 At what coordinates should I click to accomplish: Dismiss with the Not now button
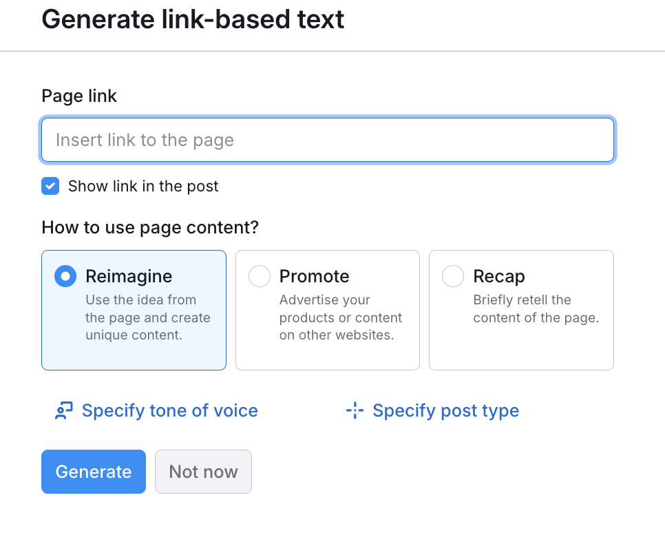[203, 472]
